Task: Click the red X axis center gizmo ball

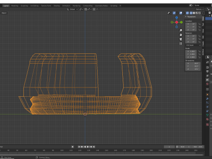Action: (177, 22)
